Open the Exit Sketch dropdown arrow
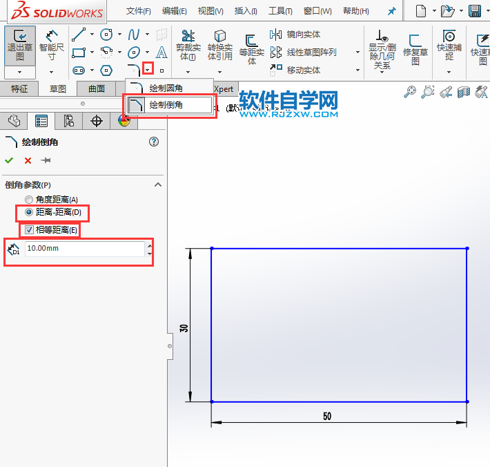The height and width of the screenshot is (467, 490). pos(20,73)
